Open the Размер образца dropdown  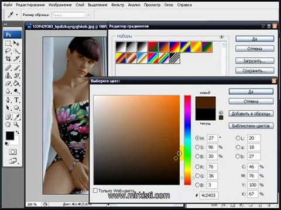[88, 15]
